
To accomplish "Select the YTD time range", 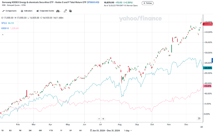I will tap(51, 130).
